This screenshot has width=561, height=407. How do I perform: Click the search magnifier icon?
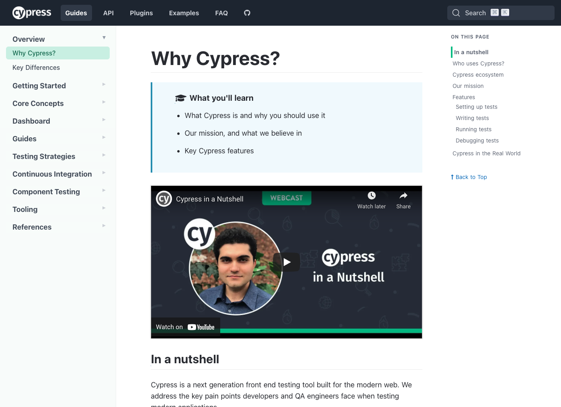[x=456, y=12]
